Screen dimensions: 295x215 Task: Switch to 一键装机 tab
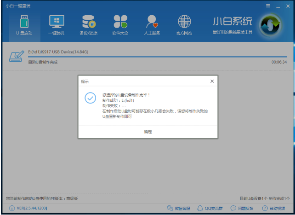57,25
